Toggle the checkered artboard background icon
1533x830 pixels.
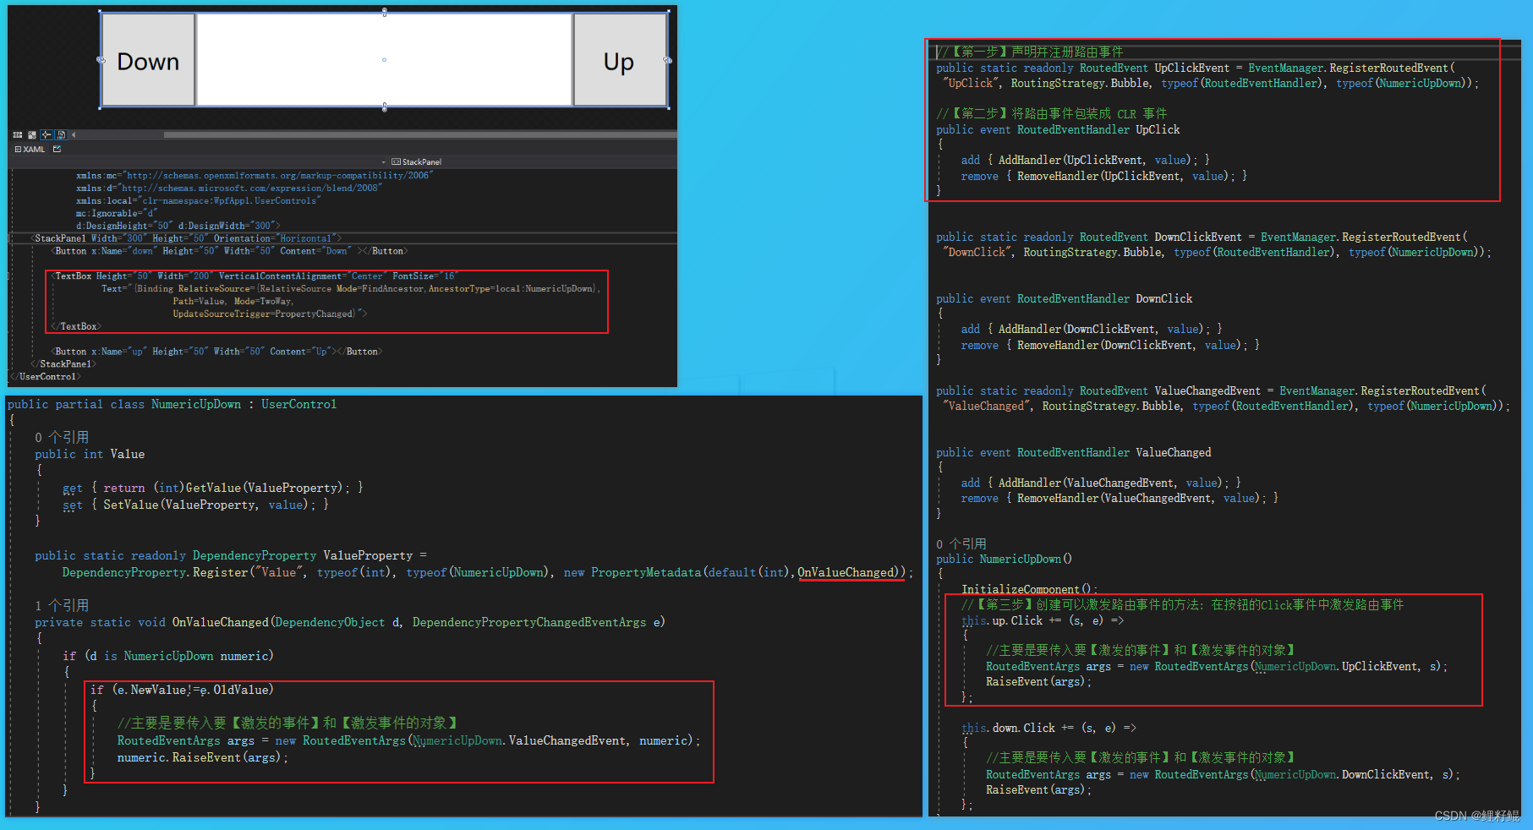[32, 134]
